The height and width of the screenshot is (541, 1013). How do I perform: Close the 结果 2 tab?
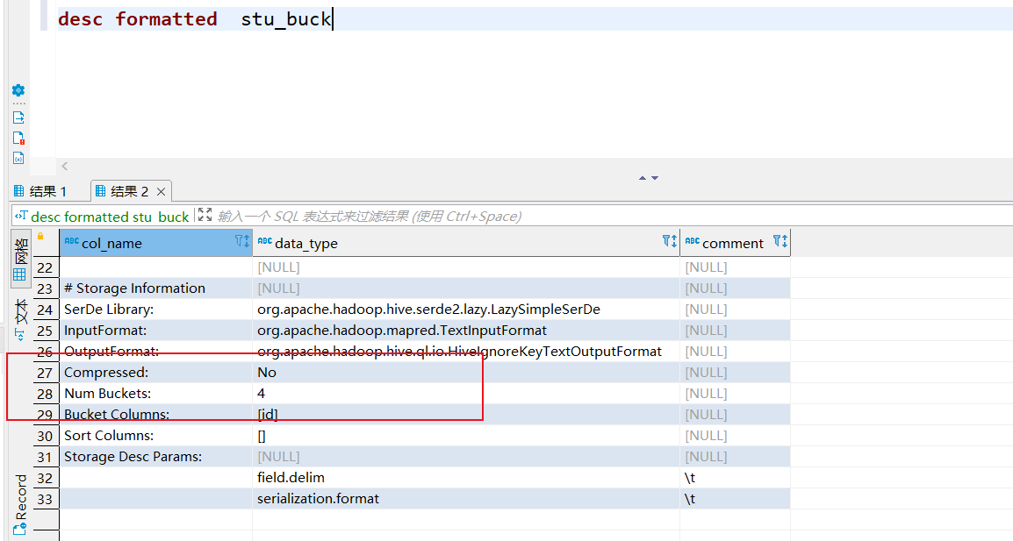tap(162, 192)
